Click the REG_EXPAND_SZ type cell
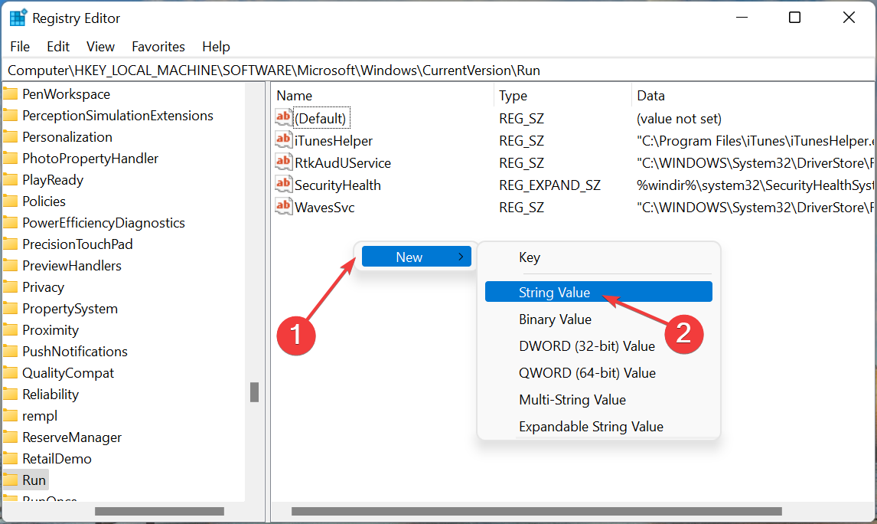 tap(549, 185)
